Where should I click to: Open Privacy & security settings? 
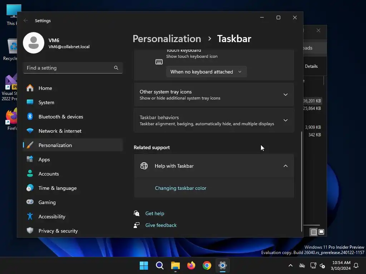[73, 231]
